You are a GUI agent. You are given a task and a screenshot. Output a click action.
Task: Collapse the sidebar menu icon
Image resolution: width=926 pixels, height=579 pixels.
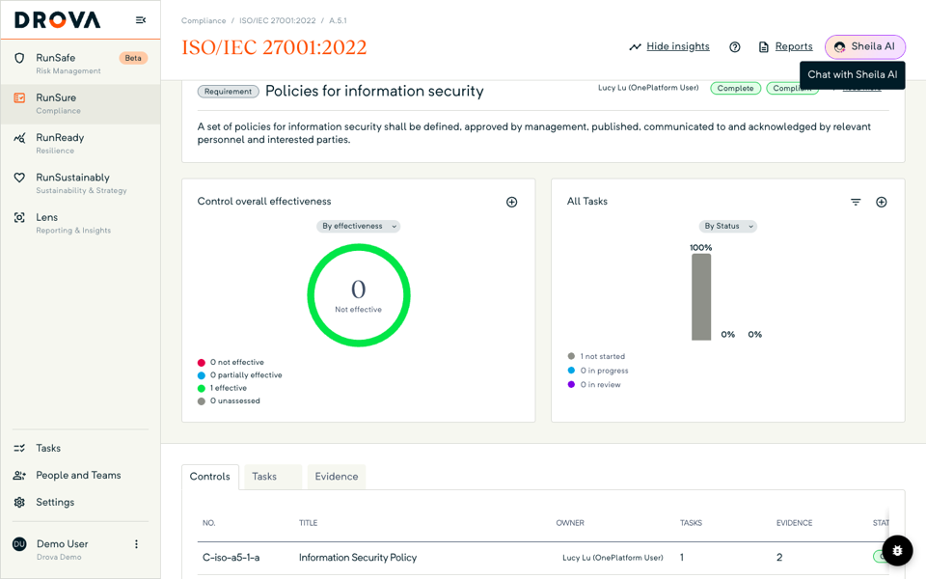(141, 20)
